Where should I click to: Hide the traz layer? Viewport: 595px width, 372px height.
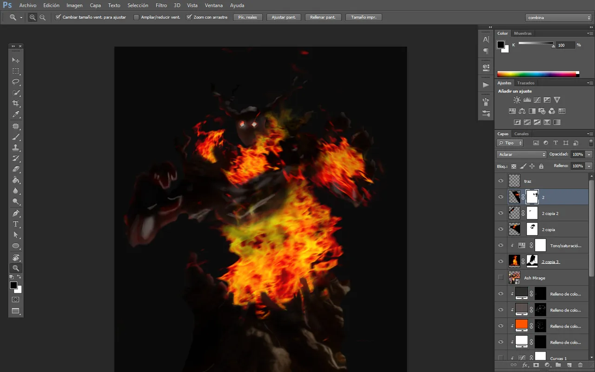[501, 181]
